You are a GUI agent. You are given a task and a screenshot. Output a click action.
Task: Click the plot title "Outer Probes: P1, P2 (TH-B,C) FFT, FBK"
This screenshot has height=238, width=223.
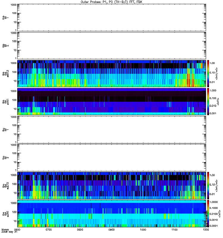coord(111,2)
